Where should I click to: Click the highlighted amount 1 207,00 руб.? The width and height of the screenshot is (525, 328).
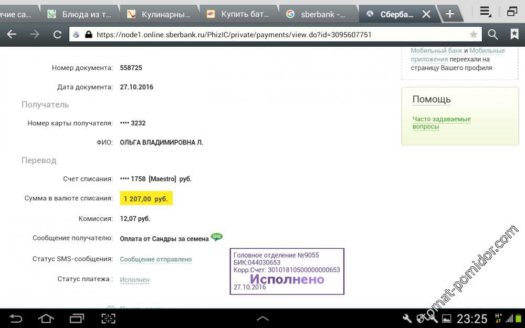146,198
